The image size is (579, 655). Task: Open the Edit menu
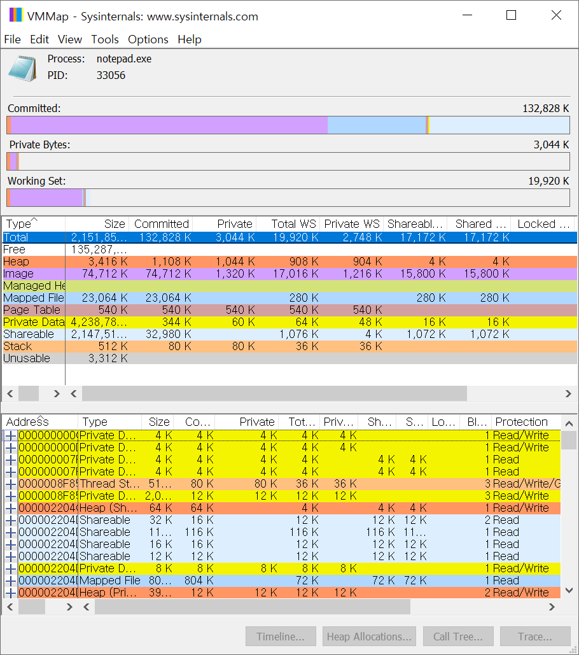39,39
